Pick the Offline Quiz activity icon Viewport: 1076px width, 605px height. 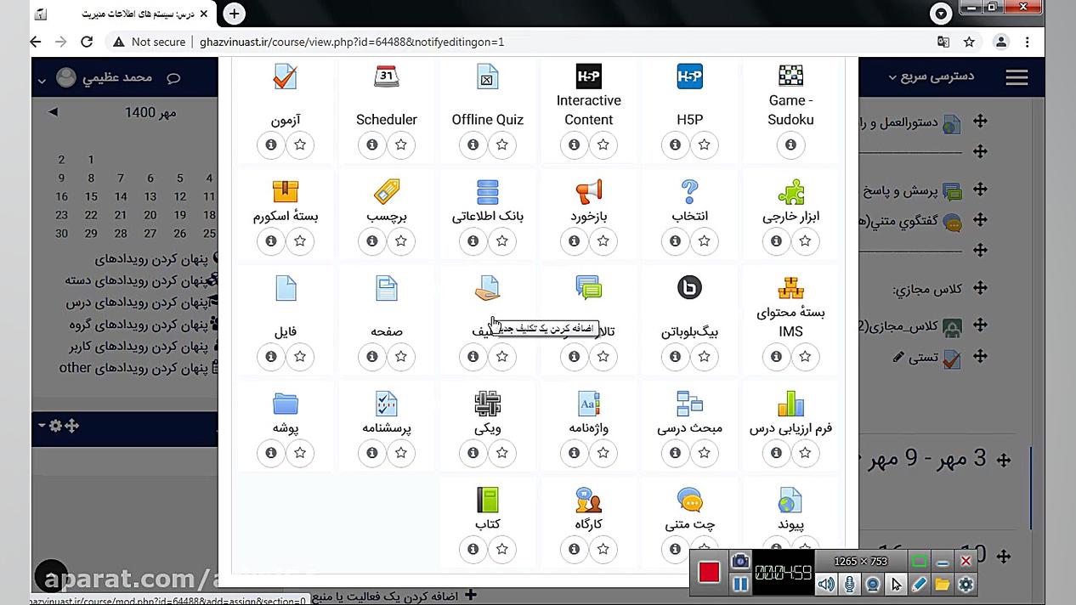point(487,76)
